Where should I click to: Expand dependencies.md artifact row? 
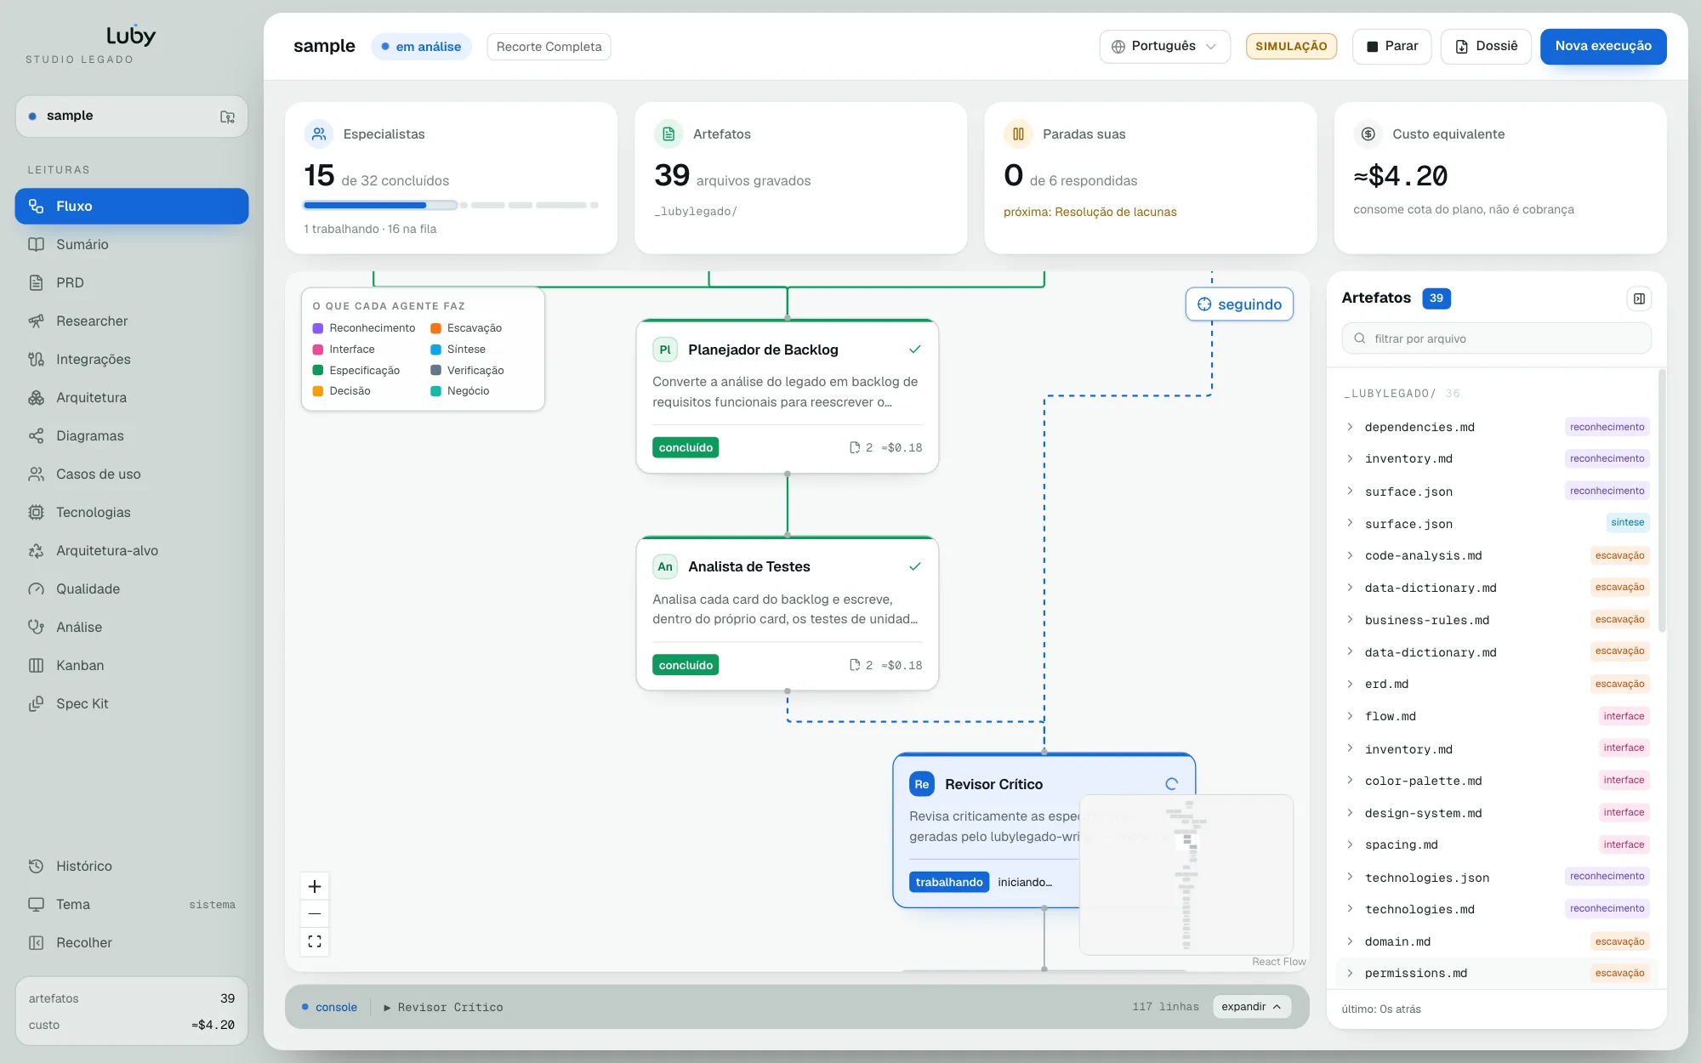pos(1350,427)
